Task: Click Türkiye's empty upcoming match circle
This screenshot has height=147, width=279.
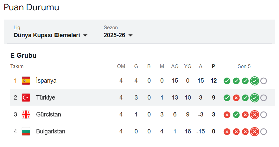Action: pyautogui.click(x=263, y=98)
